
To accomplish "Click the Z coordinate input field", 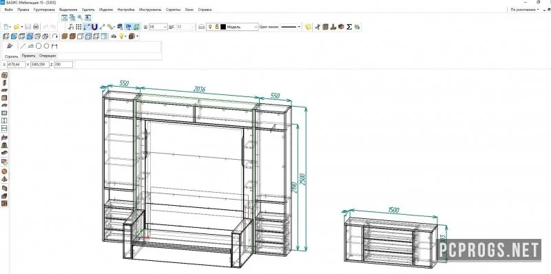I will click(x=63, y=65).
